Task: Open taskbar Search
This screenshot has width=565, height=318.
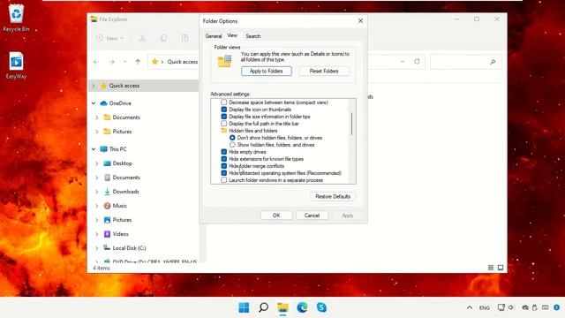Action: 263,307
